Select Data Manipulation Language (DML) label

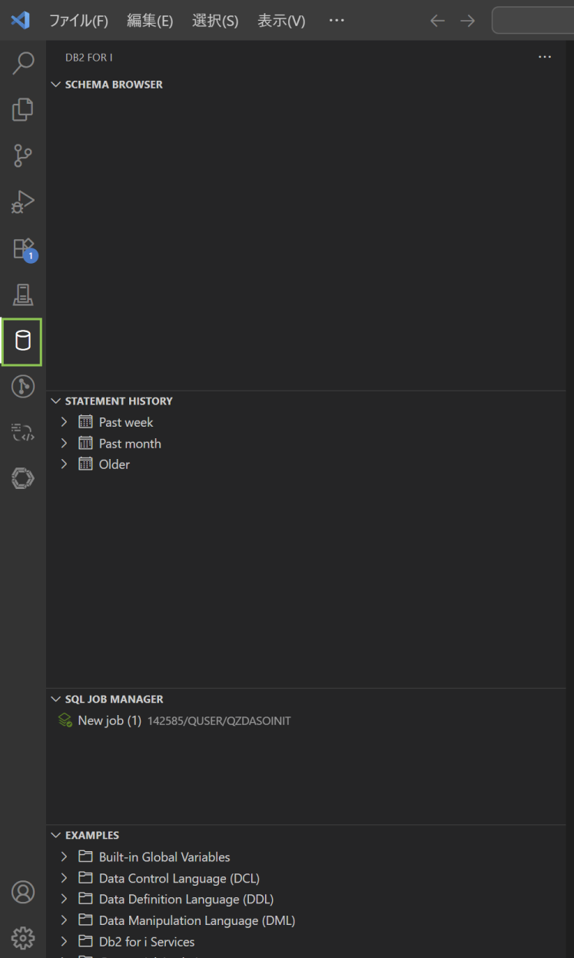[197, 920]
